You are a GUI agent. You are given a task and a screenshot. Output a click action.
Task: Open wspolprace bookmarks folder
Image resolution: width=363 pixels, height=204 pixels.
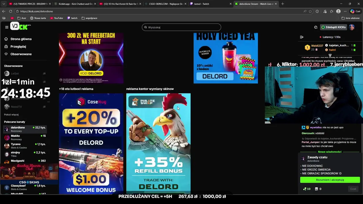[89, 18]
